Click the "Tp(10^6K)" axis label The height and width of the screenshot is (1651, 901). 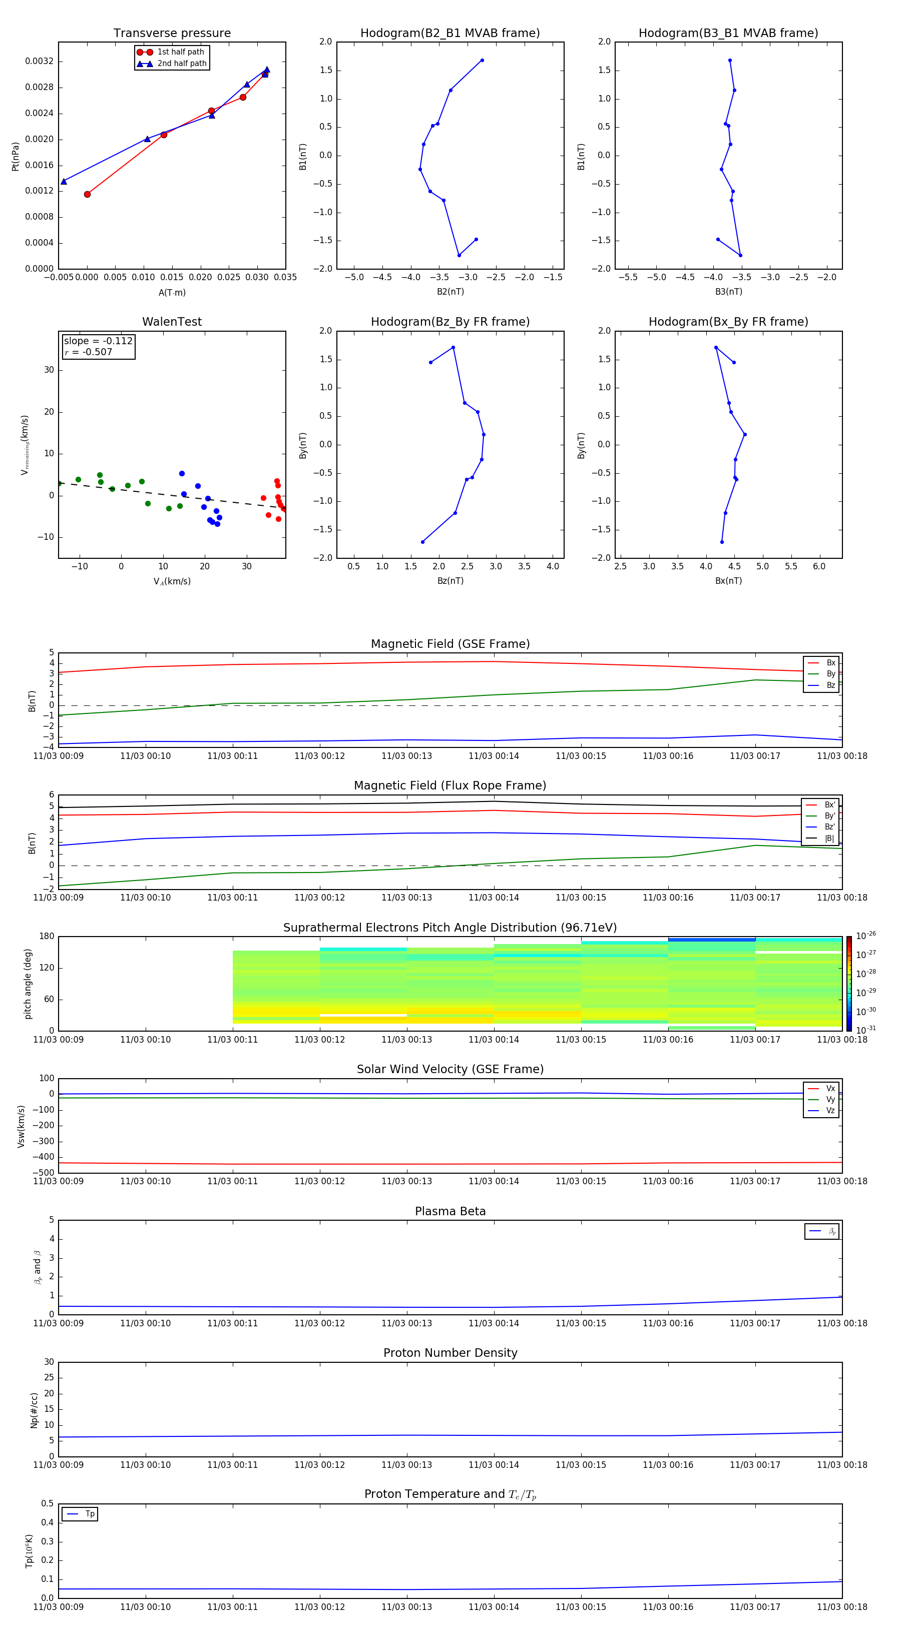[29, 1551]
